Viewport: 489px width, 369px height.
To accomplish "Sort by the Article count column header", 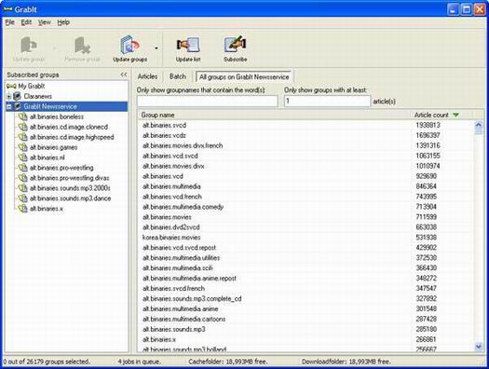I will coord(441,116).
